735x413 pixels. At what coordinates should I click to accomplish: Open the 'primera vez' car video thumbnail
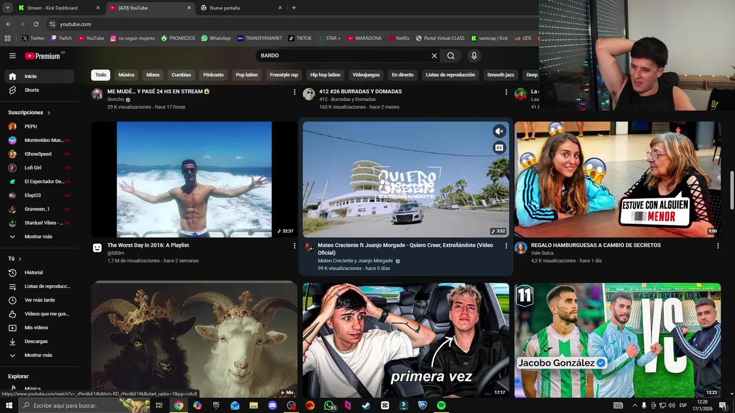click(406, 340)
